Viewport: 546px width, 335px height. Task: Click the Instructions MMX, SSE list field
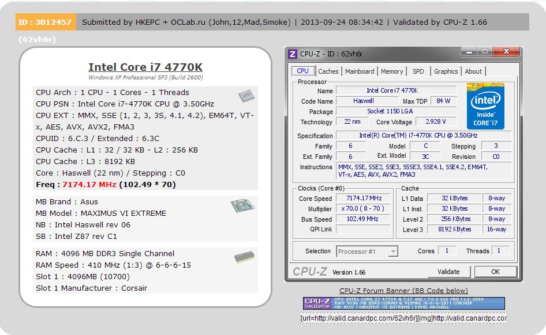point(424,171)
